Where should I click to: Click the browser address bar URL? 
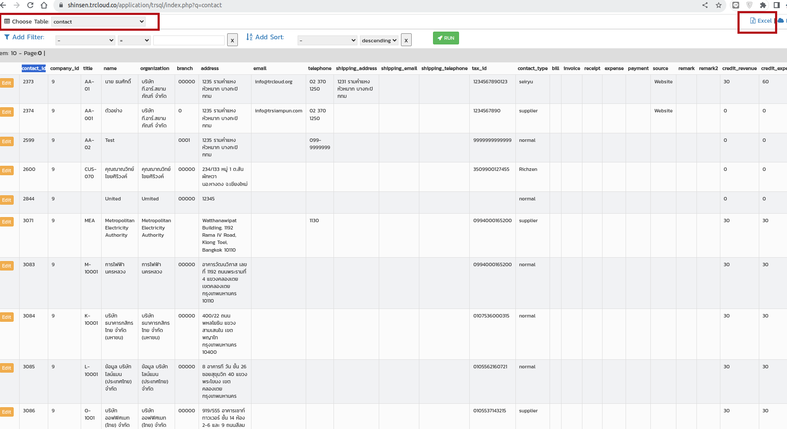coord(145,5)
